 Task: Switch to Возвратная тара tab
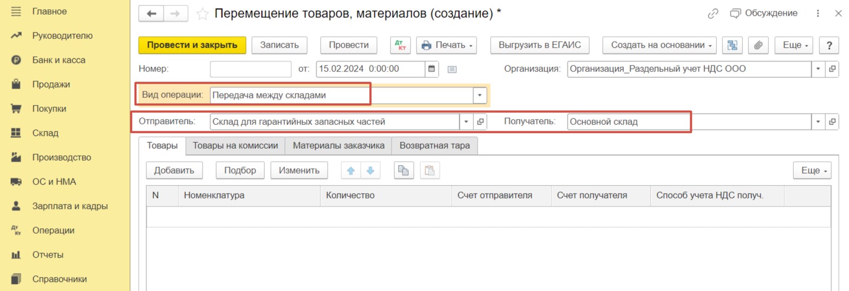[434, 145]
